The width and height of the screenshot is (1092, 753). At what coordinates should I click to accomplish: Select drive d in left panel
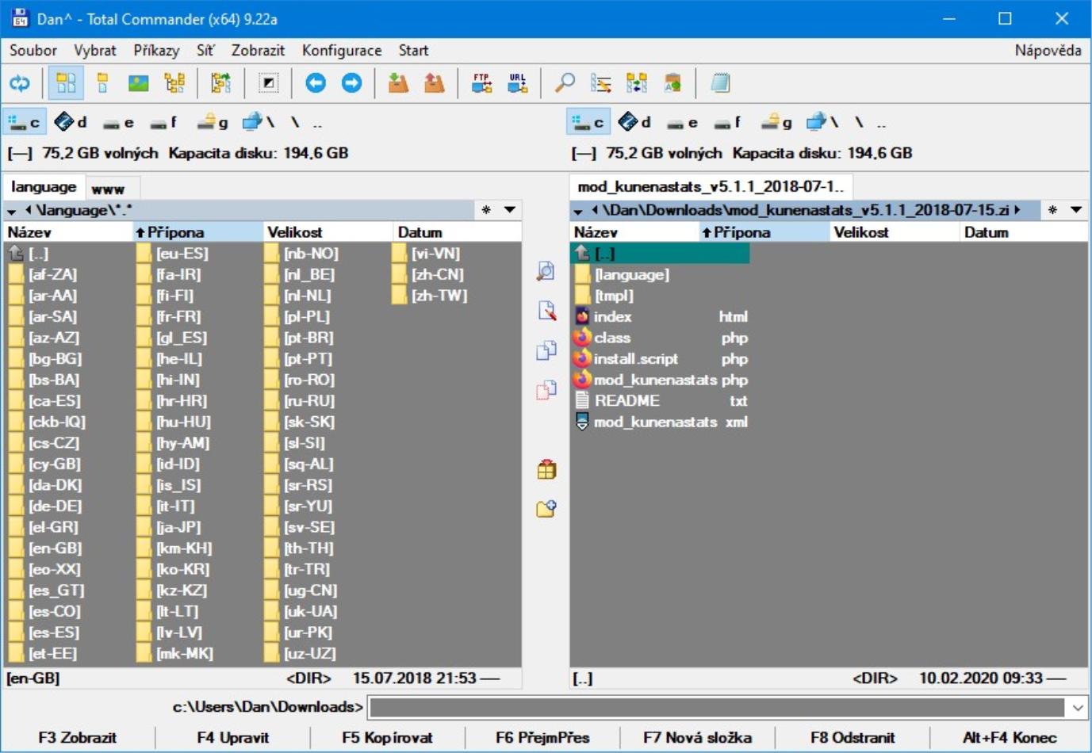(71, 122)
